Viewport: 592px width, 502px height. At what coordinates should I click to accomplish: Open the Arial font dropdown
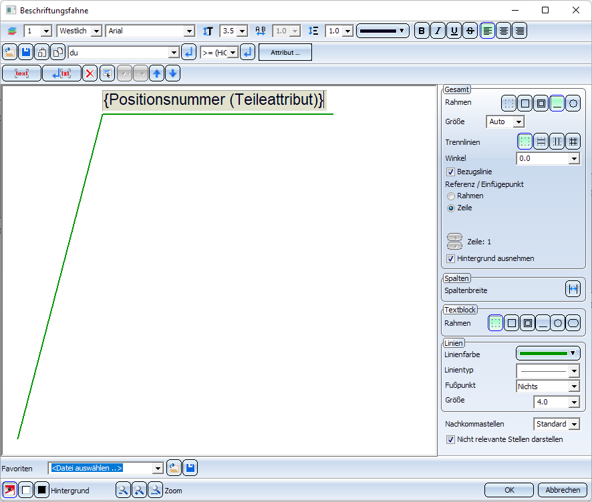(189, 31)
